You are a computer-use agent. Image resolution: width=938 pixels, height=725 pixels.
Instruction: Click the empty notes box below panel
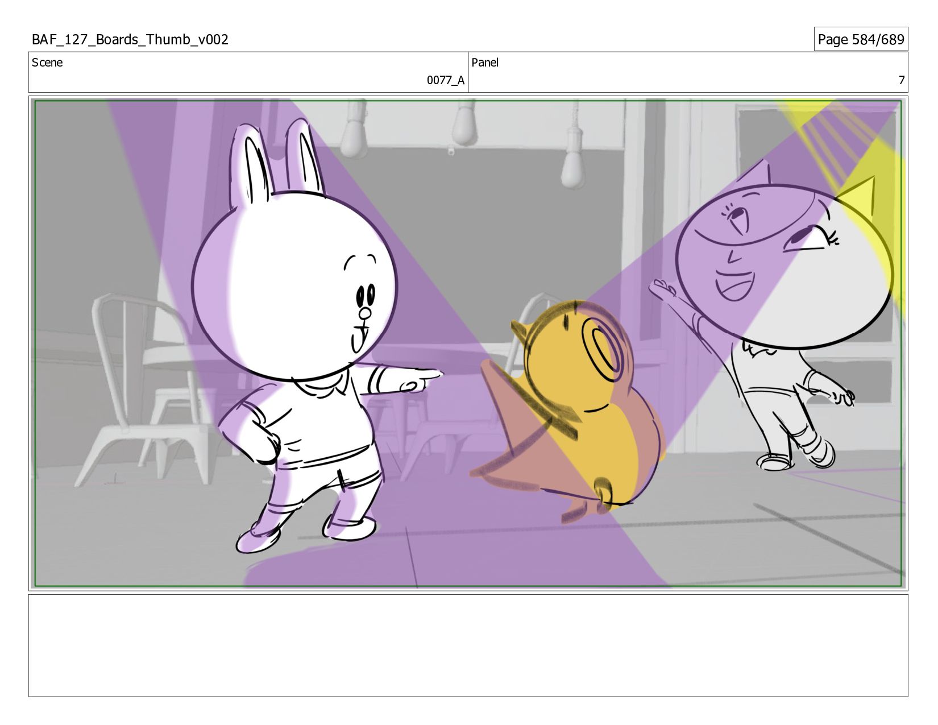[x=468, y=645]
